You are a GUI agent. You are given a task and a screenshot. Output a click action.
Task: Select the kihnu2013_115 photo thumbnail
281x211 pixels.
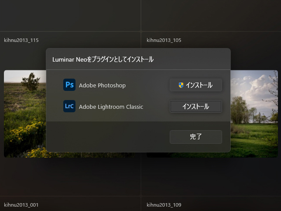click(x=25, y=114)
